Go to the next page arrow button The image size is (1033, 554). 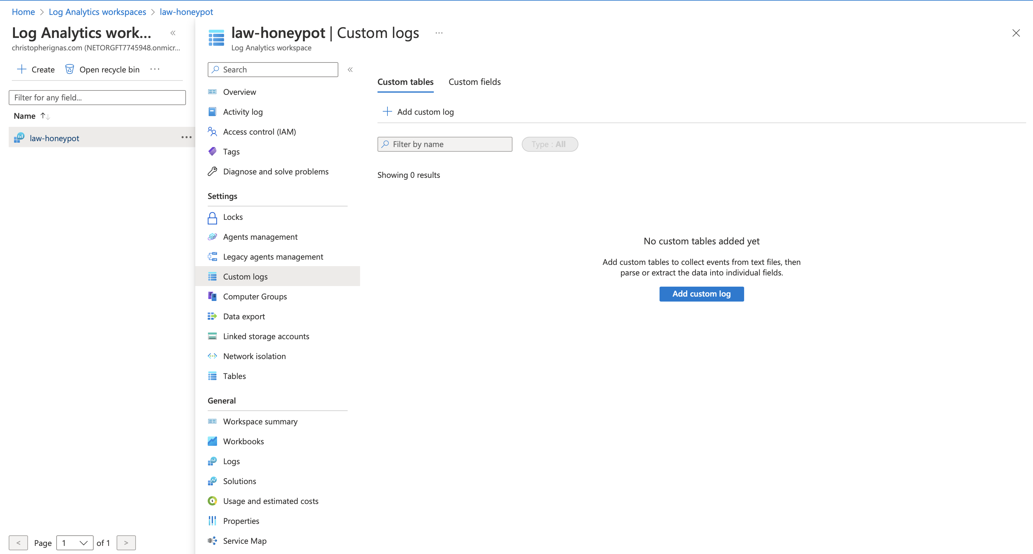pos(126,543)
